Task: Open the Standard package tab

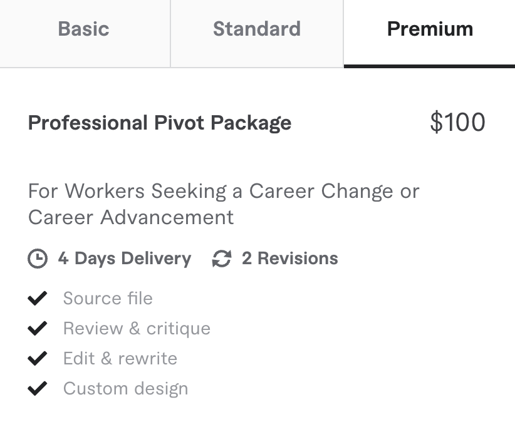Action: tap(257, 29)
